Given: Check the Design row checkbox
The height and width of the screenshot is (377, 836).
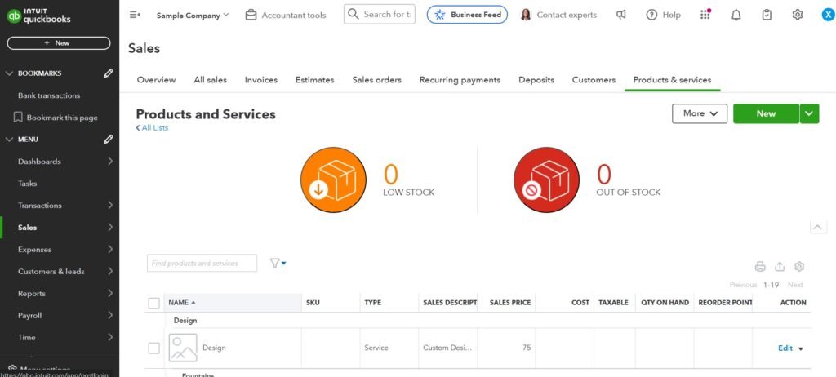Looking at the screenshot, I should coord(154,348).
